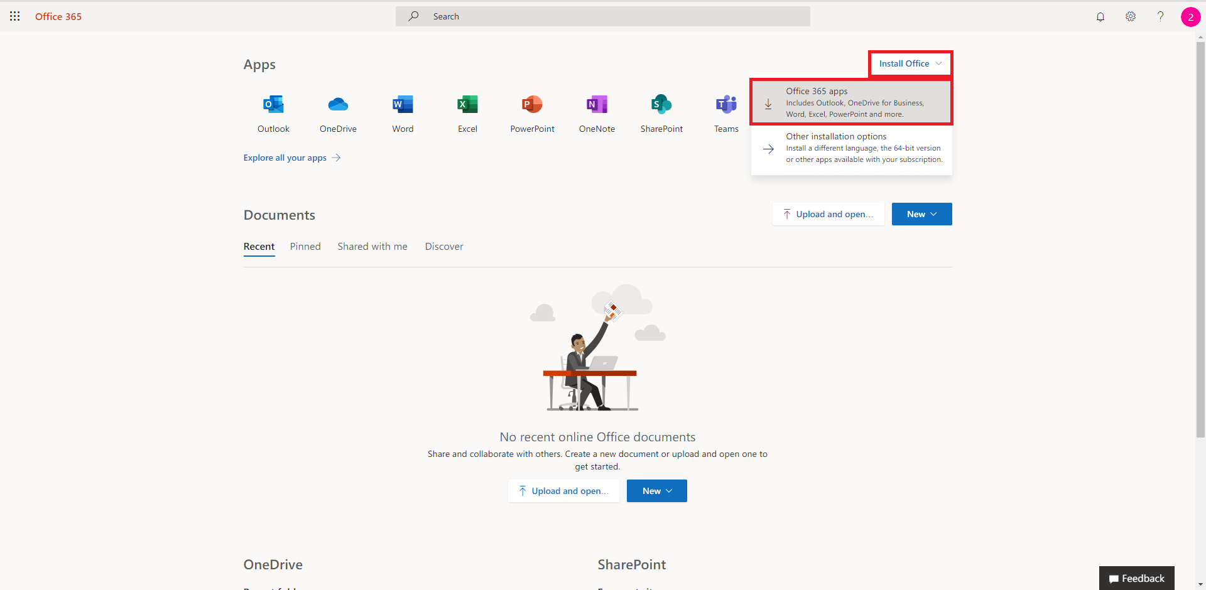Viewport: 1206px width, 590px height.
Task: Open the app launcher waffle icon
Action: 15,16
